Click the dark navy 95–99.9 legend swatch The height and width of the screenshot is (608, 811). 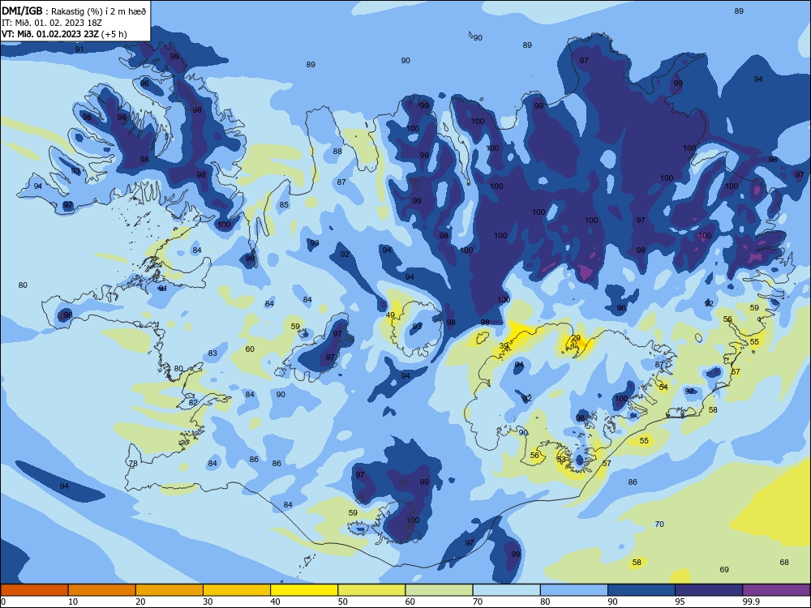(709, 590)
